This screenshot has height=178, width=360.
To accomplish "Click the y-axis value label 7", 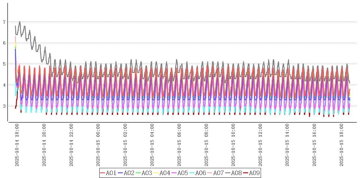I will pyautogui.click(x=4, y=22).
